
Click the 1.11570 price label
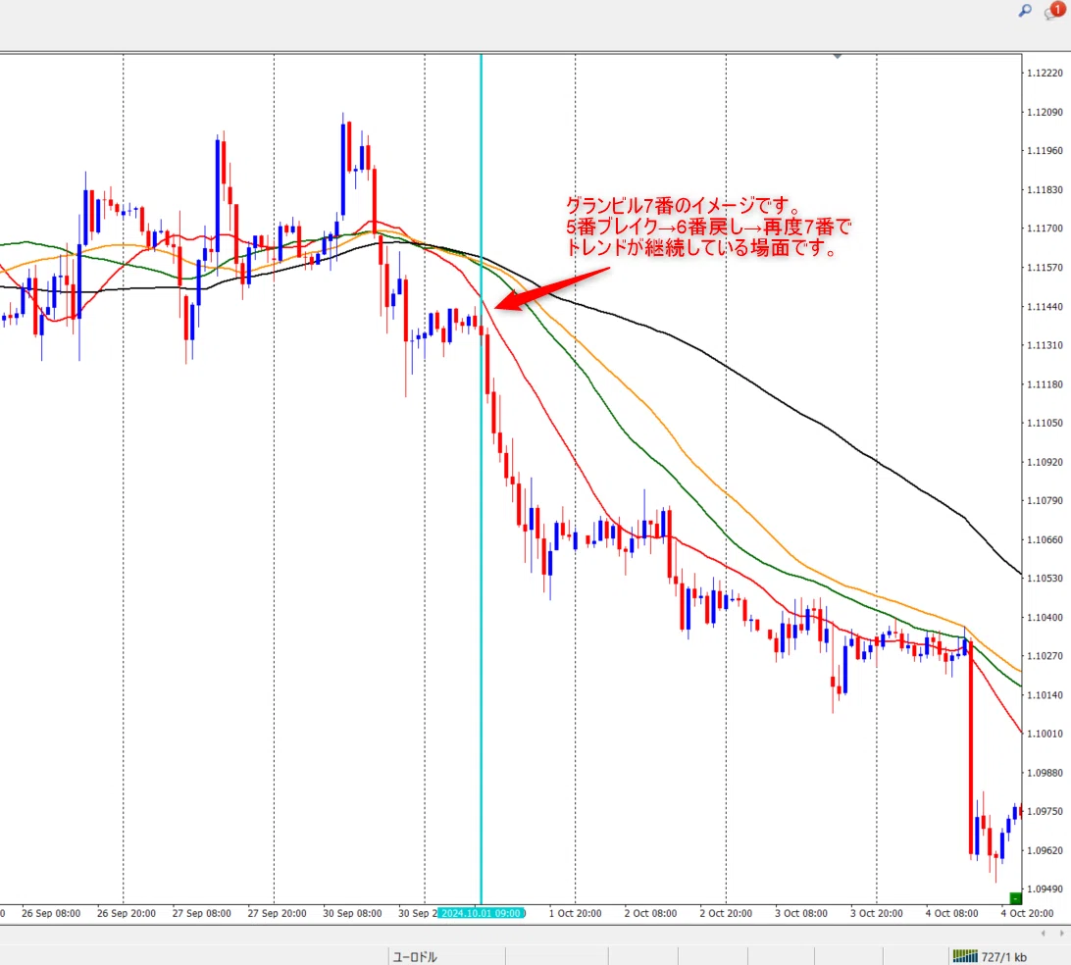(x=1045, y=268)
